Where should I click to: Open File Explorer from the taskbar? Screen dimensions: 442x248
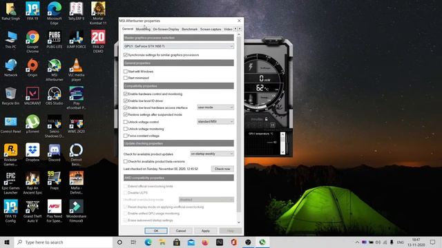point(162,242)
